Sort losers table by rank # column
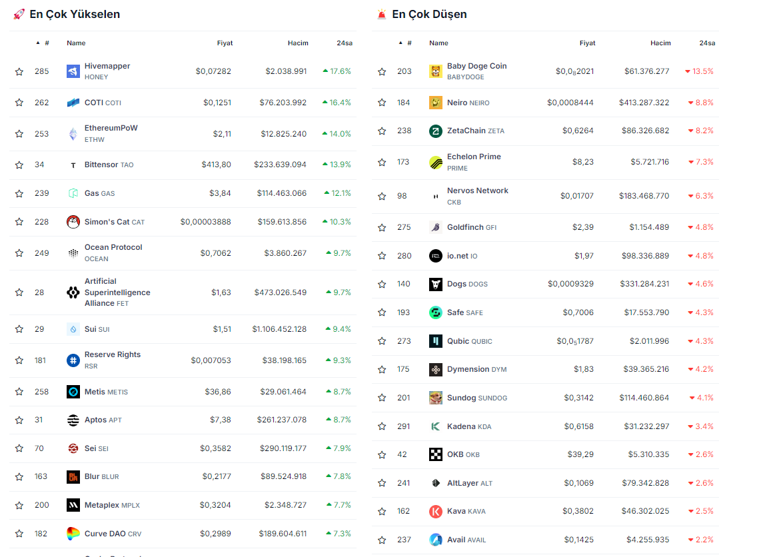771x557 pixels. click(408, 43)
